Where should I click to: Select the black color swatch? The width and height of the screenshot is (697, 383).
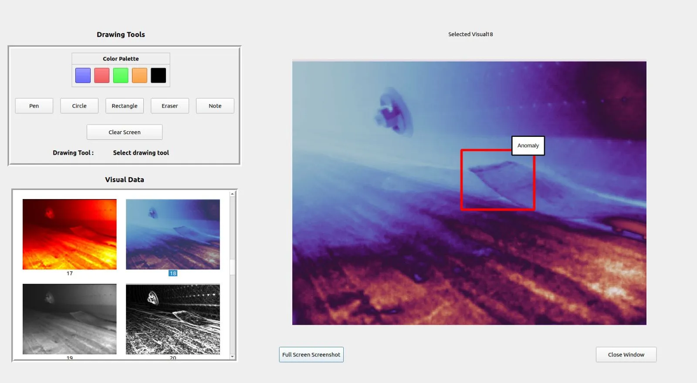[x=159, y=75]
